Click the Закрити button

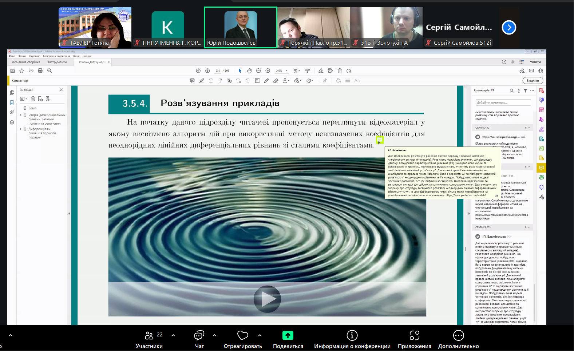pyautogui.click(x=533, y=81)
